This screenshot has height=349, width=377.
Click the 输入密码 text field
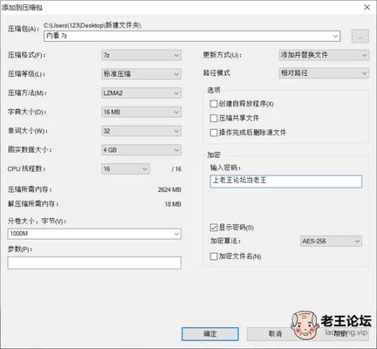(x=286, y=181)
